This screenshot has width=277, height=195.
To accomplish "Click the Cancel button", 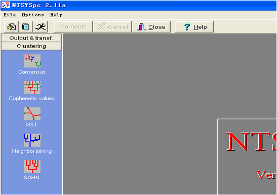I will pos(112,27).
